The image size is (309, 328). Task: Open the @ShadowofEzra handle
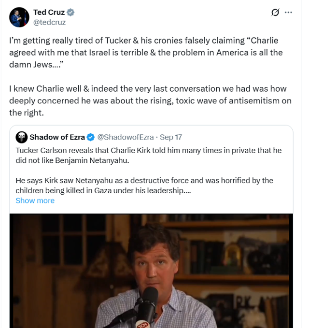click(x=127, y=137)
